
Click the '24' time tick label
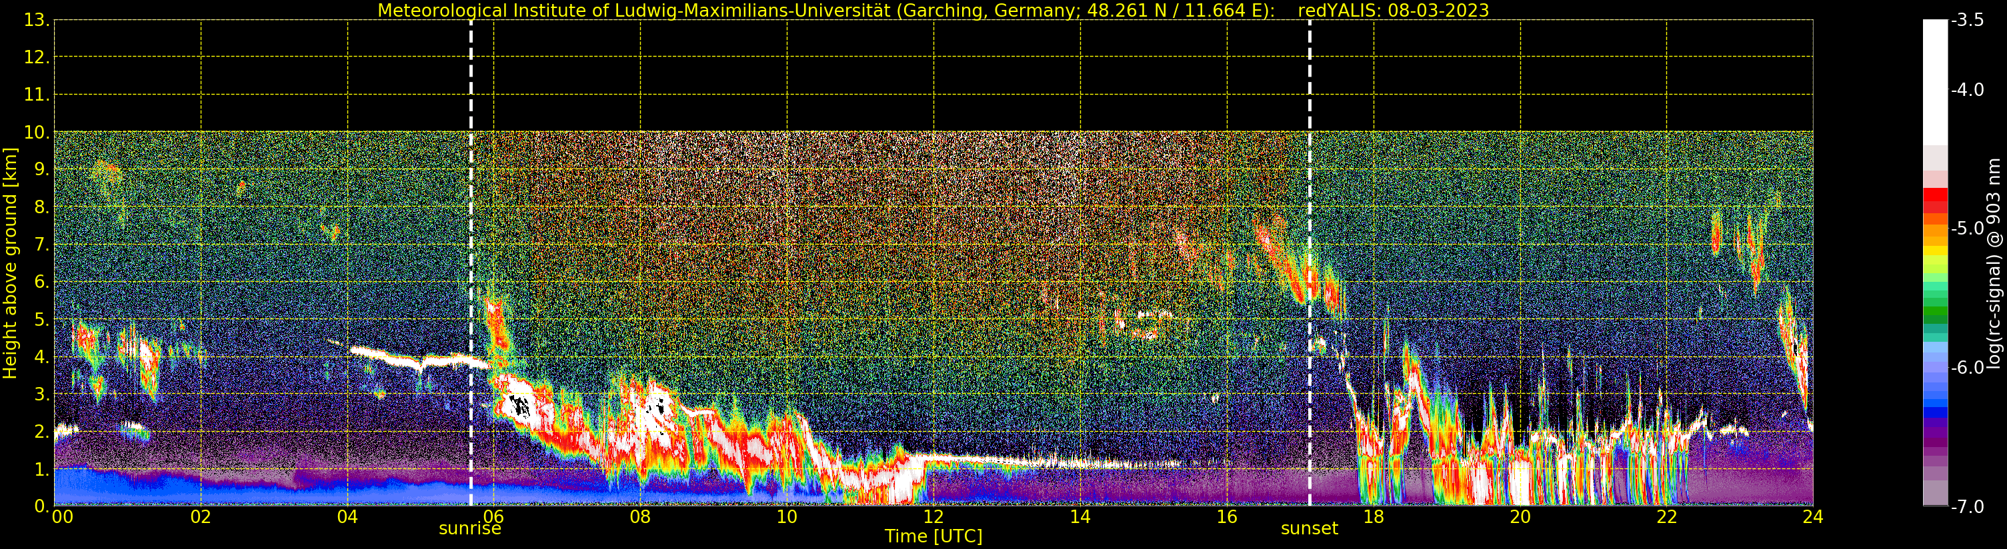point(1813,517)
